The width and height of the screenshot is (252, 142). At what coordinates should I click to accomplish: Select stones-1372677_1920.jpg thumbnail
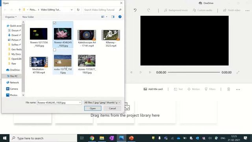pos(87,61)
